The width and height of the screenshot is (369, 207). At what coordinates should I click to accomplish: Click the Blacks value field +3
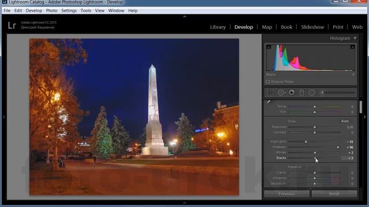348,158
